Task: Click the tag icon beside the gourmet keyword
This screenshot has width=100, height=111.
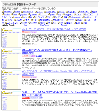Action: click(x=29, y=14)
